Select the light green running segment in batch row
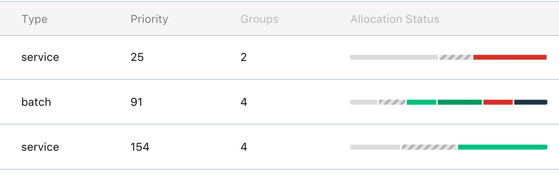559x179 pixels. pyautogui.click(x=421, y=102)
